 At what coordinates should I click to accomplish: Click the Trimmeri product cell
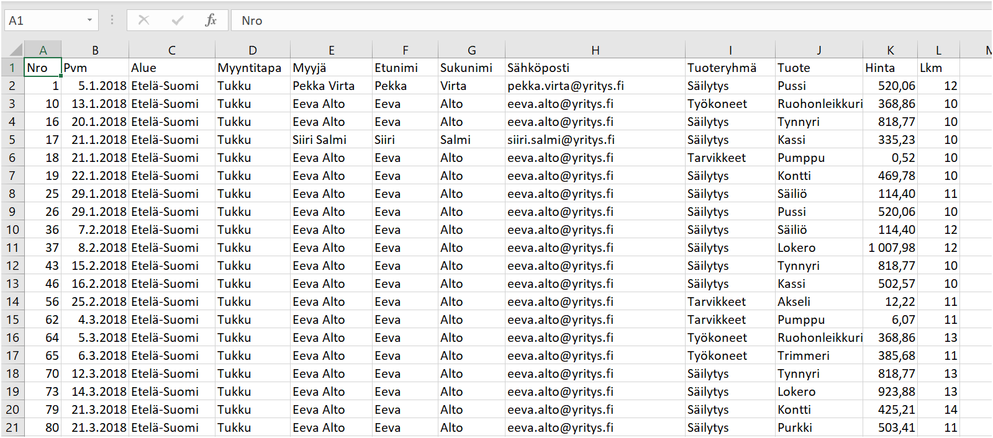click(x=819, y=355)
